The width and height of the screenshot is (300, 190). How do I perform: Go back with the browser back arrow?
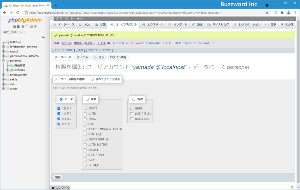click(x=5, y=13)
